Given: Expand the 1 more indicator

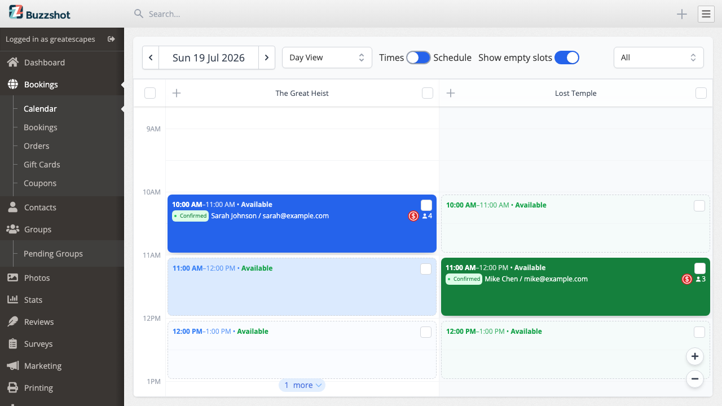Looking at the screenshot, I should pyautogui.click(x=302, y=385).
